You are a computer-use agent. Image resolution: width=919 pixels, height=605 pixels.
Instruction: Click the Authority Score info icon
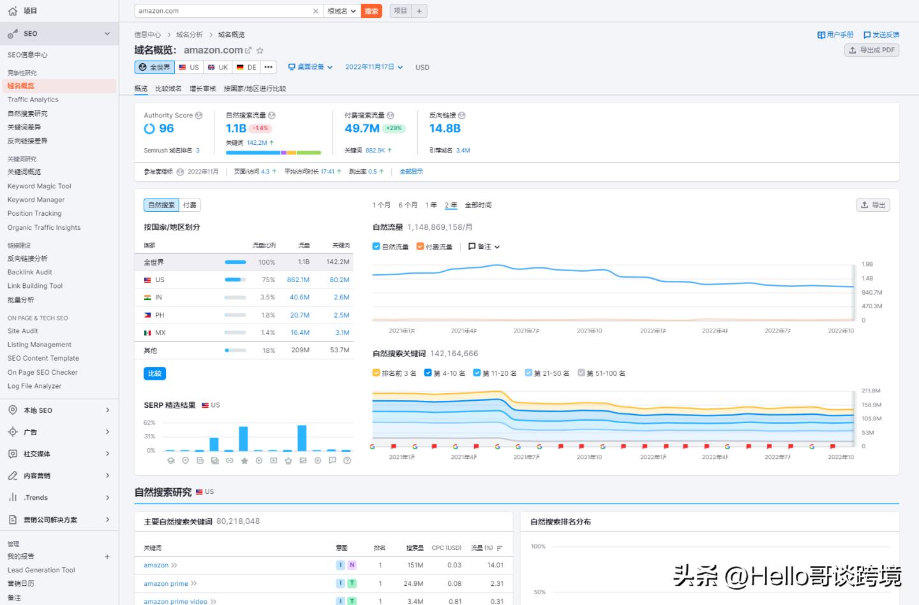coord(199,116)
